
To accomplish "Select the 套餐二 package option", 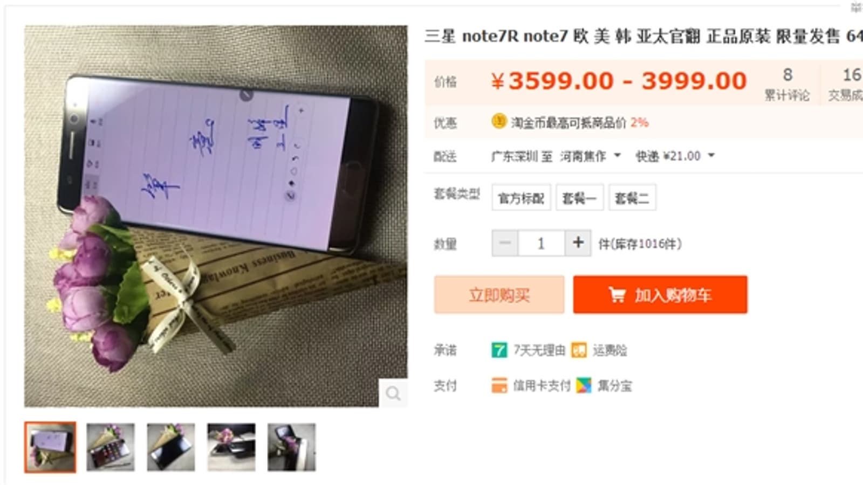I will click(x=632, y=198).
